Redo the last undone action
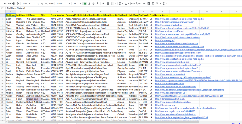This screenshot has height=124, width=242. [x=9, y=4]
